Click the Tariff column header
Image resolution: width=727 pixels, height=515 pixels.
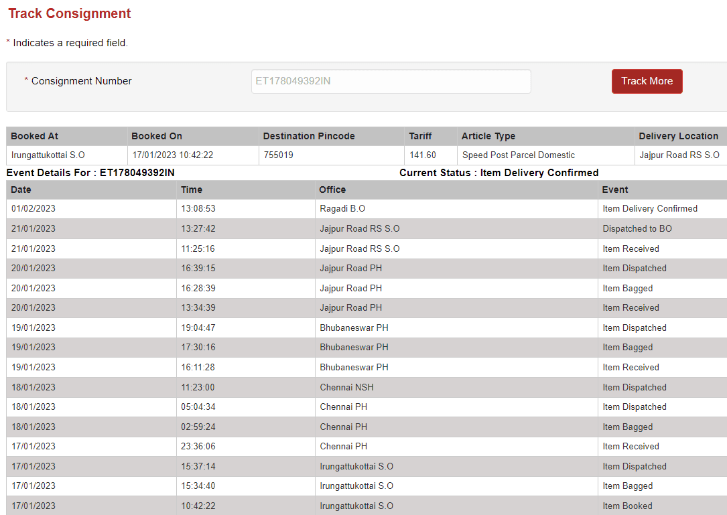[420, 136]
